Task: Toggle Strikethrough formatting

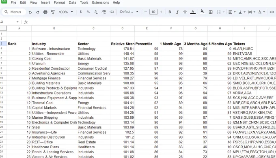Action: [x=185, y=12]
